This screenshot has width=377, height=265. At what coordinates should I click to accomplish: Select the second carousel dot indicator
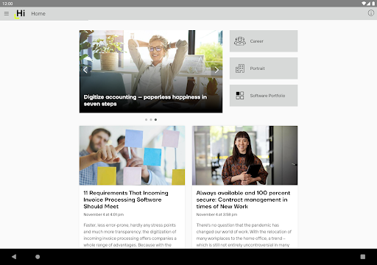click(x=151, y=120)
